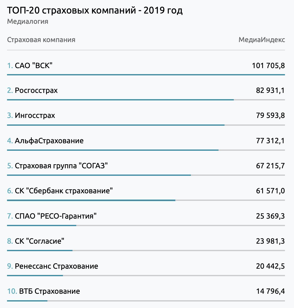Click the "МедиаИндекс" column header
The width and height of the screenshot is (294, 308).
[262, 40]
